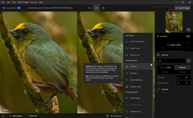Toggle checkmark box on enhanced preview
Viewport: 193px width, 118px height.
tap(81, 110)
